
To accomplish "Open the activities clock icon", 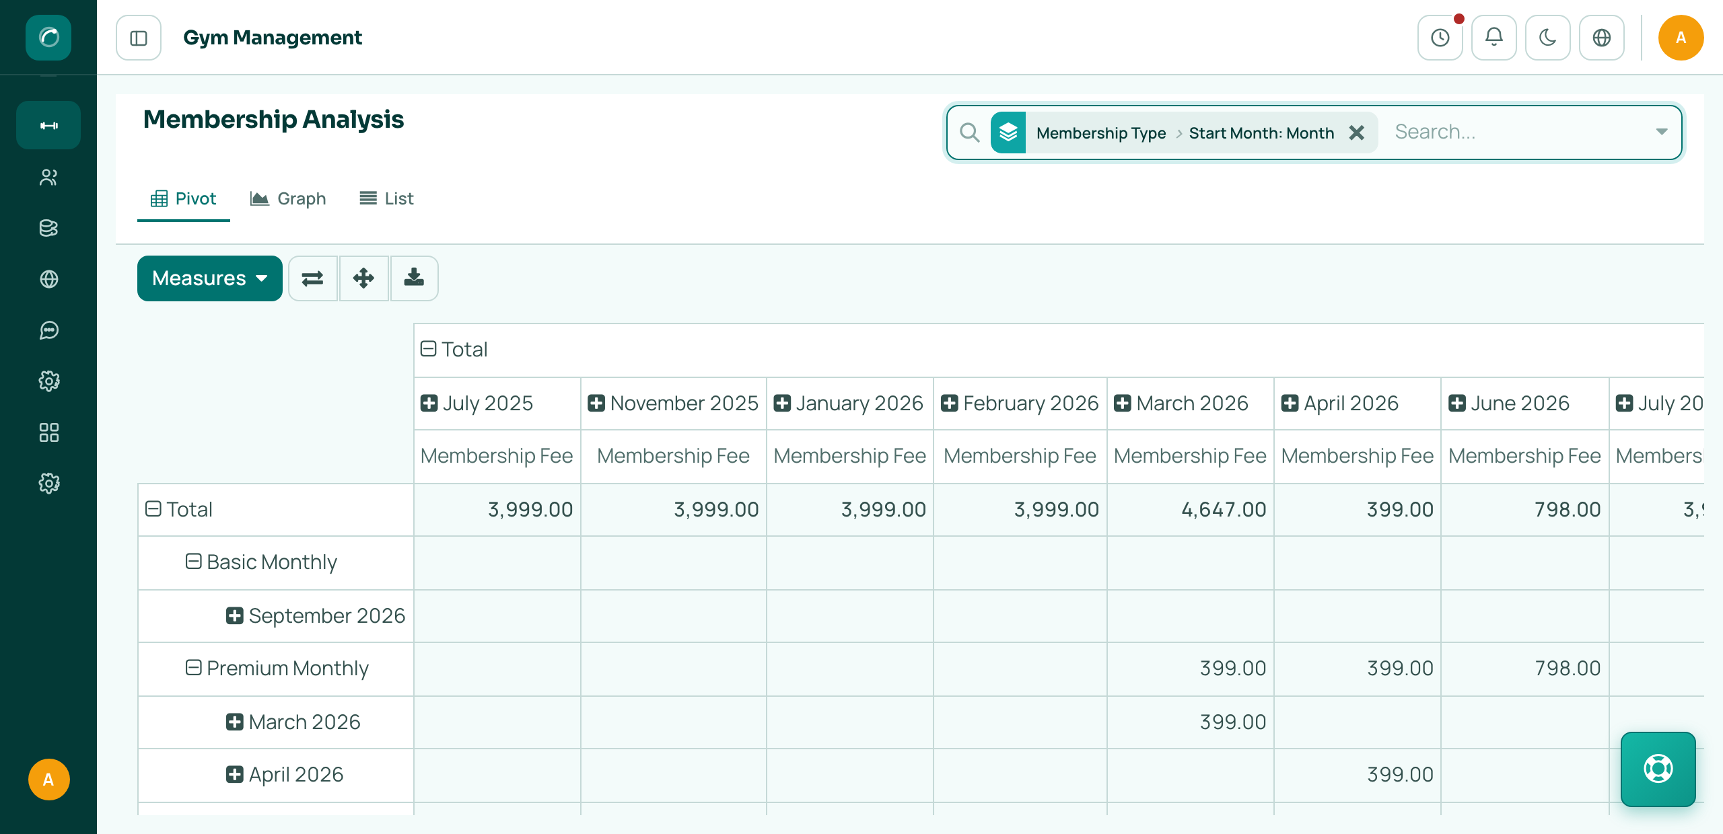I will click(1440, 38).
